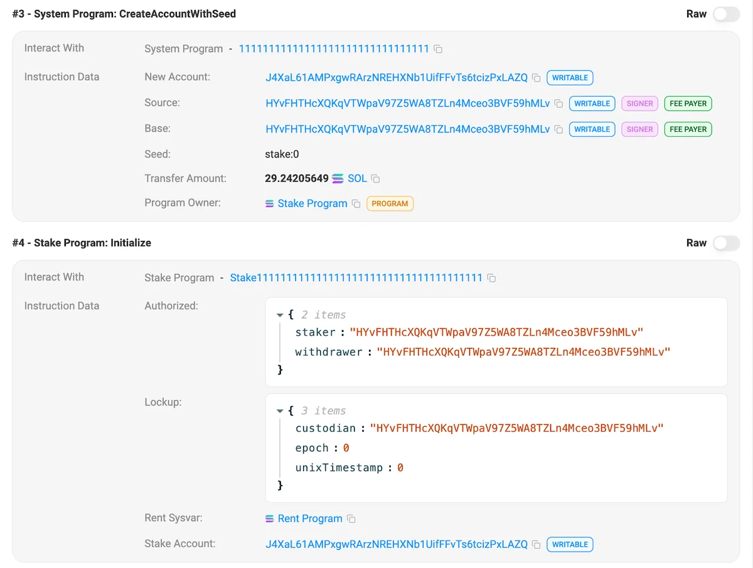
Task: Copy the Rent Program address
Action: [x=351, y=519]
